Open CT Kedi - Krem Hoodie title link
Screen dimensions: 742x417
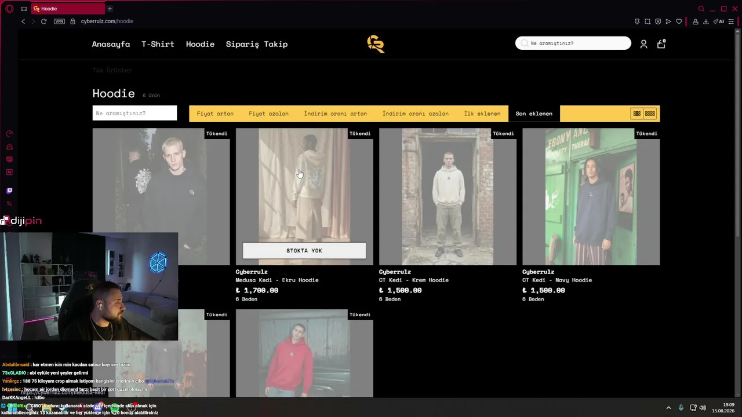414,280
